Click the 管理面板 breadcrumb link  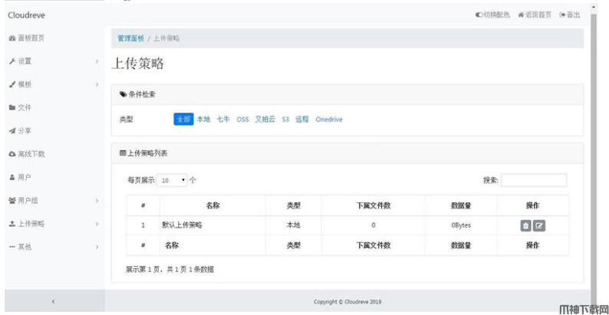click(x=130, y=38)
